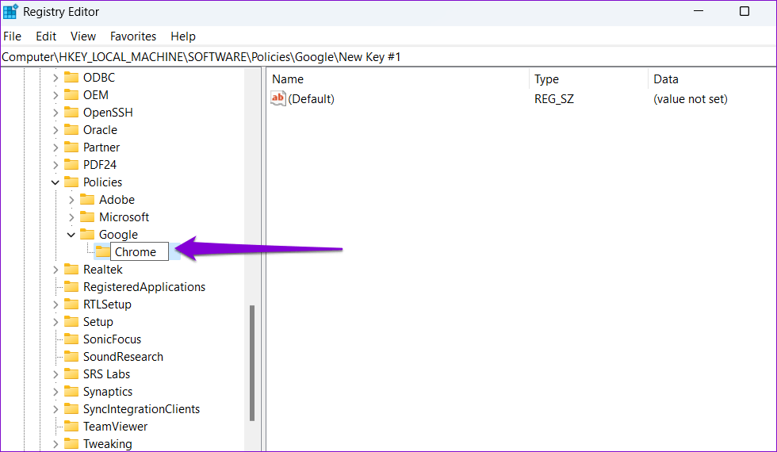Image resolution: width=777 pixels, height=452 pixels.
Task: Open the View menu
Action: [83, 36]
